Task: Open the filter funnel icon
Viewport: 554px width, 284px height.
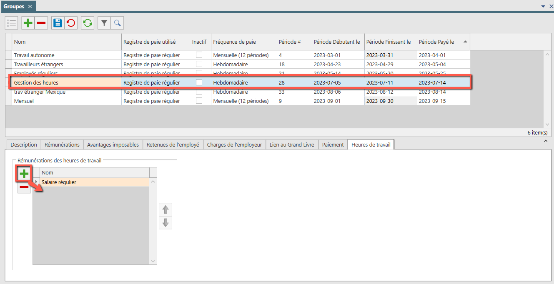Action: tap(104, 23)
